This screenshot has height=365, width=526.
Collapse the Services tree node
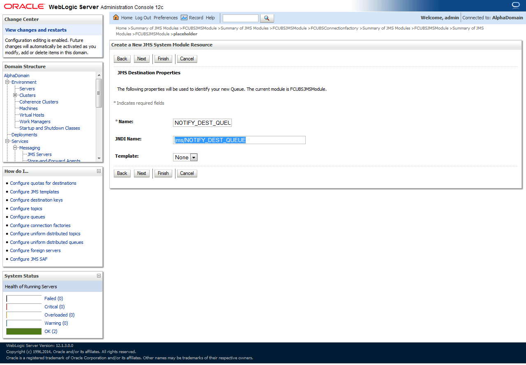[7, 141]
